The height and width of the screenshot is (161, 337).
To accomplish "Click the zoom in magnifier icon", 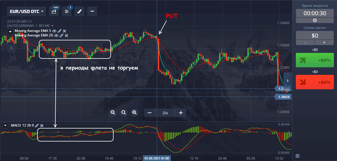I will tap(134, 112).
